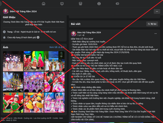This screenshot has height=123, width=163.
Task: Click the post author's avatar icon
Action: pos(74,34)
